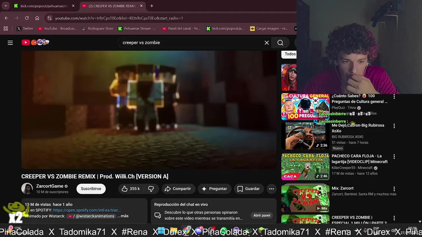Play or pause the Creeper vs Zombie video
The width and height of the screenshot is (422, 237).
pyautogui.click(x=149, y=110)
